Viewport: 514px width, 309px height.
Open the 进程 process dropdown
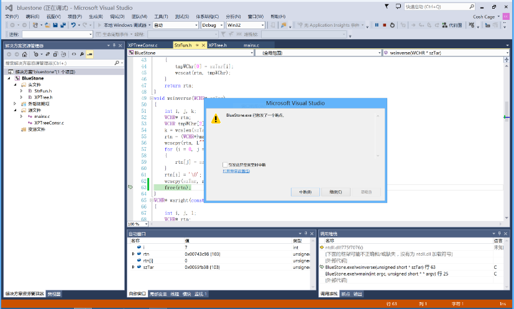tap(57, 34)
